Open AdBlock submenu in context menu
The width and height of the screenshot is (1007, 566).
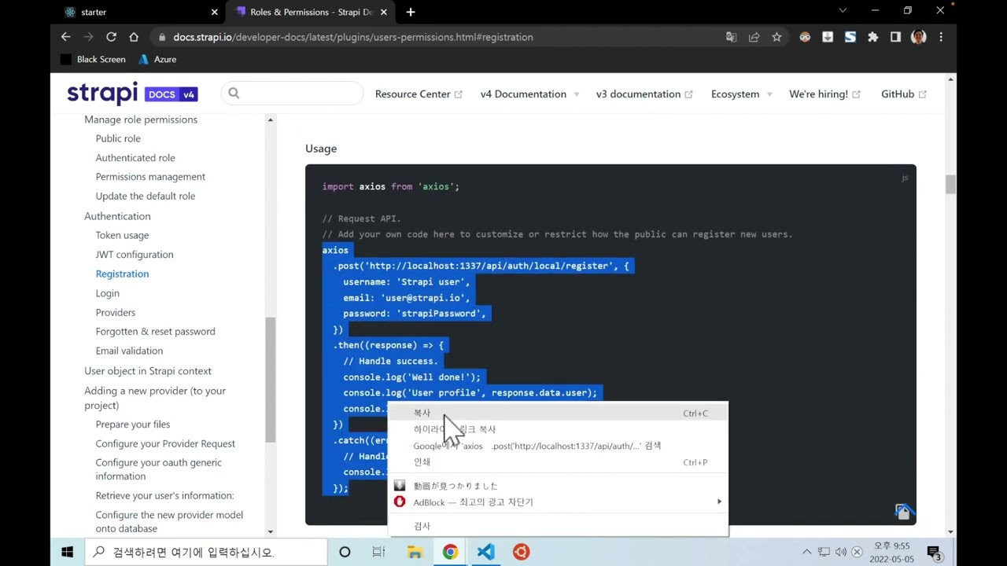coord(558,502)
